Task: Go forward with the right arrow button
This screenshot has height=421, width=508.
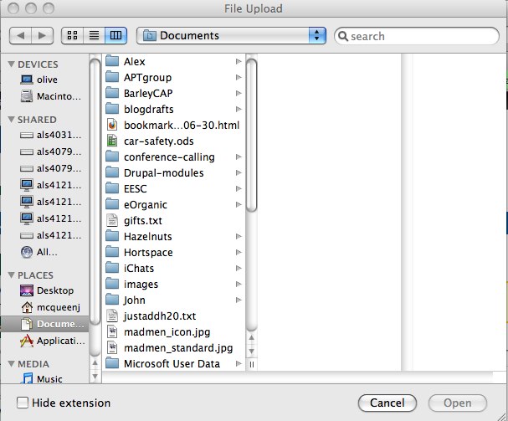Action: click(x=43, y=35)
